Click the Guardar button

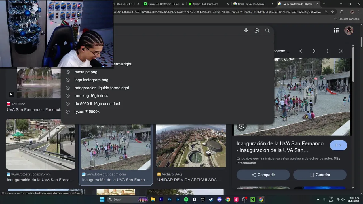320,175
